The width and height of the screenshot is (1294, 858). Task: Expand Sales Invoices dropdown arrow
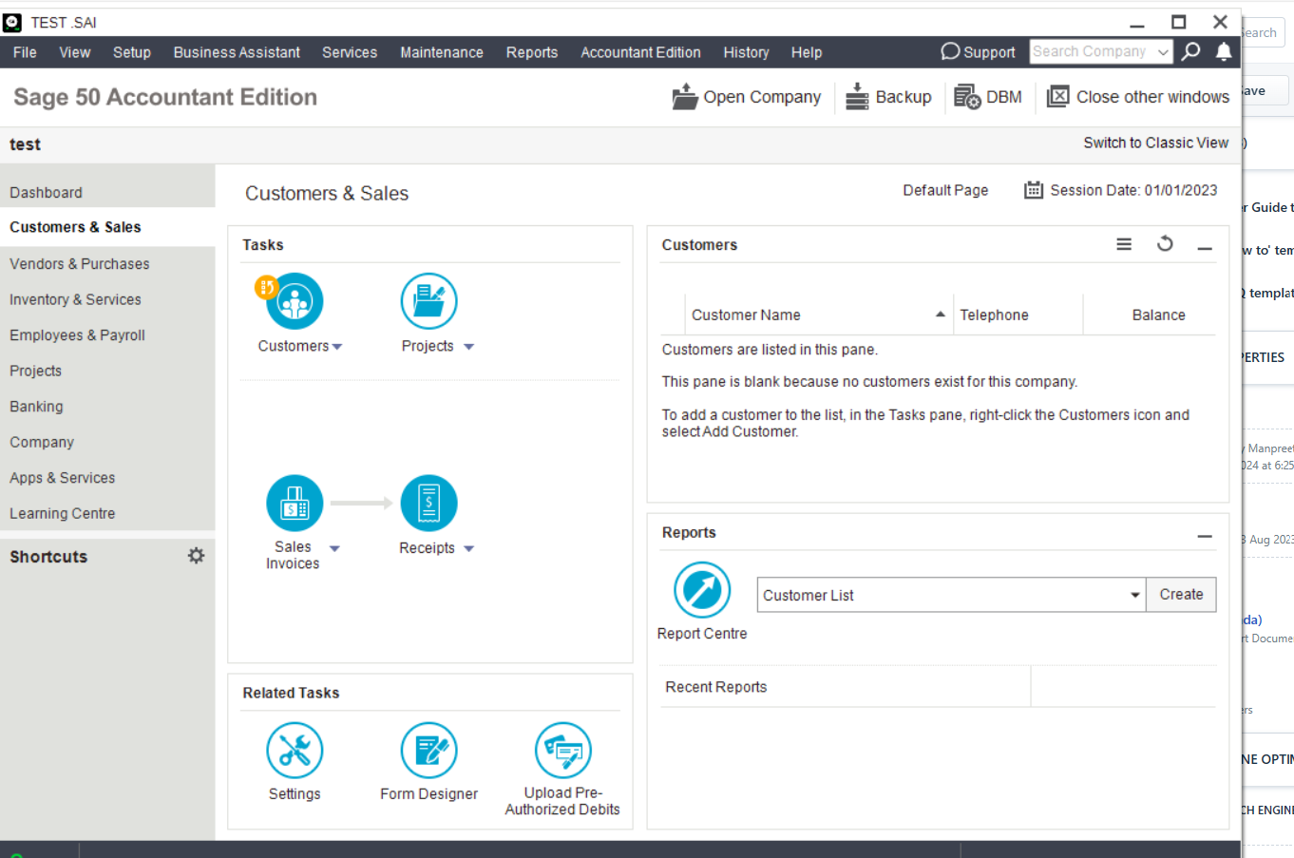(x=334, y=548)
